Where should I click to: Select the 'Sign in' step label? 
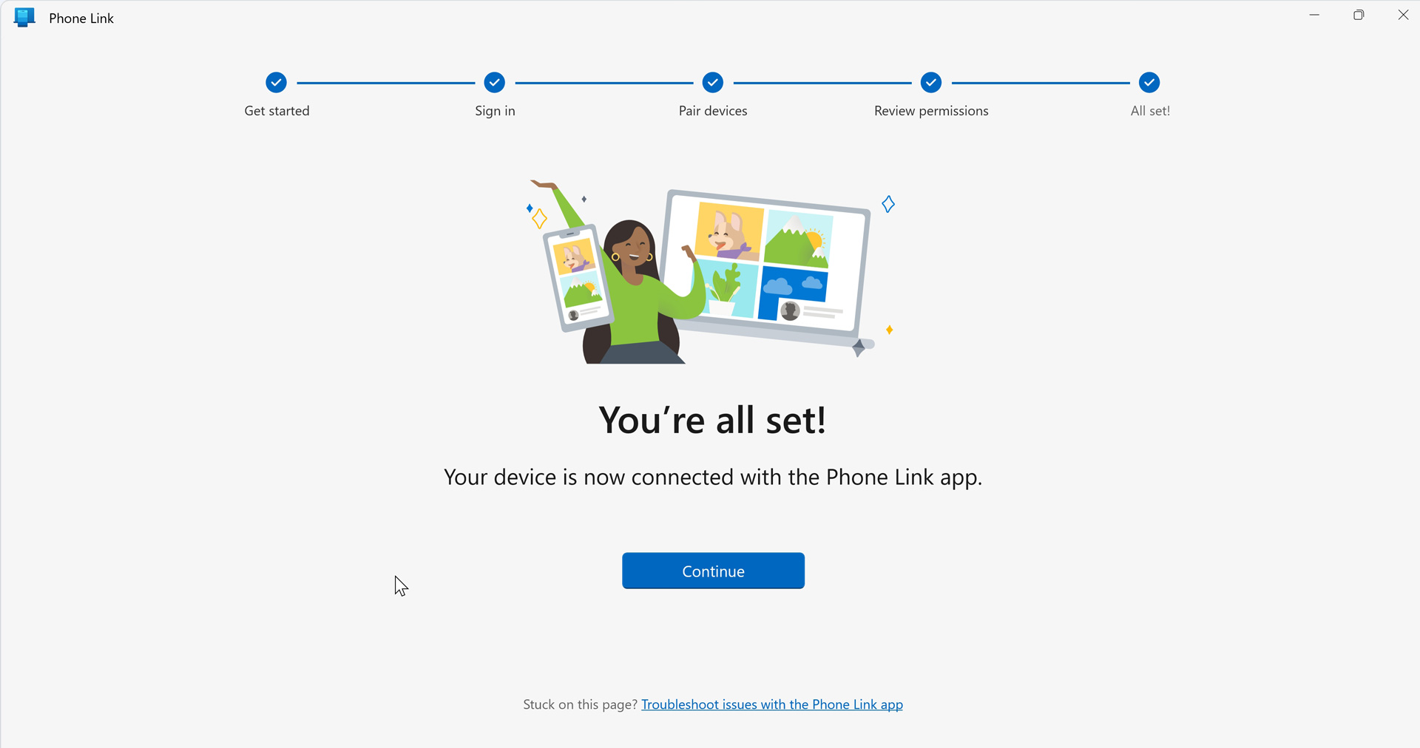click(495, 111)
